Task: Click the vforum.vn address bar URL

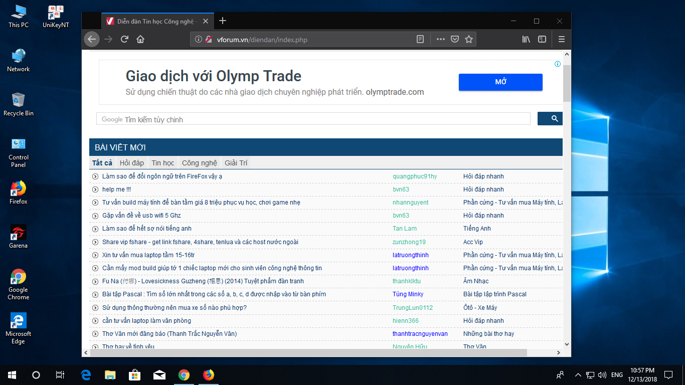Action: point(262,40)
